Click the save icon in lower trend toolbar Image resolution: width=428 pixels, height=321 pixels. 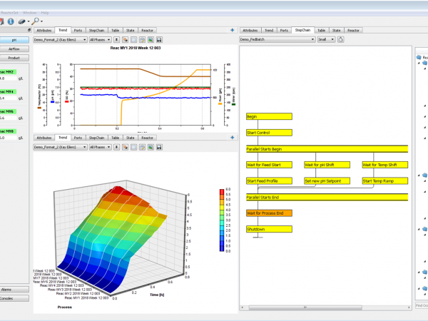[x=159, y=147]
